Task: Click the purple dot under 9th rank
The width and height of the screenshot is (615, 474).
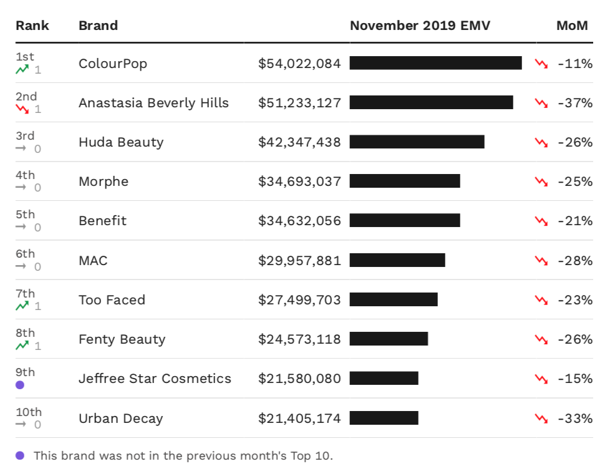Action: click(20, 385)
